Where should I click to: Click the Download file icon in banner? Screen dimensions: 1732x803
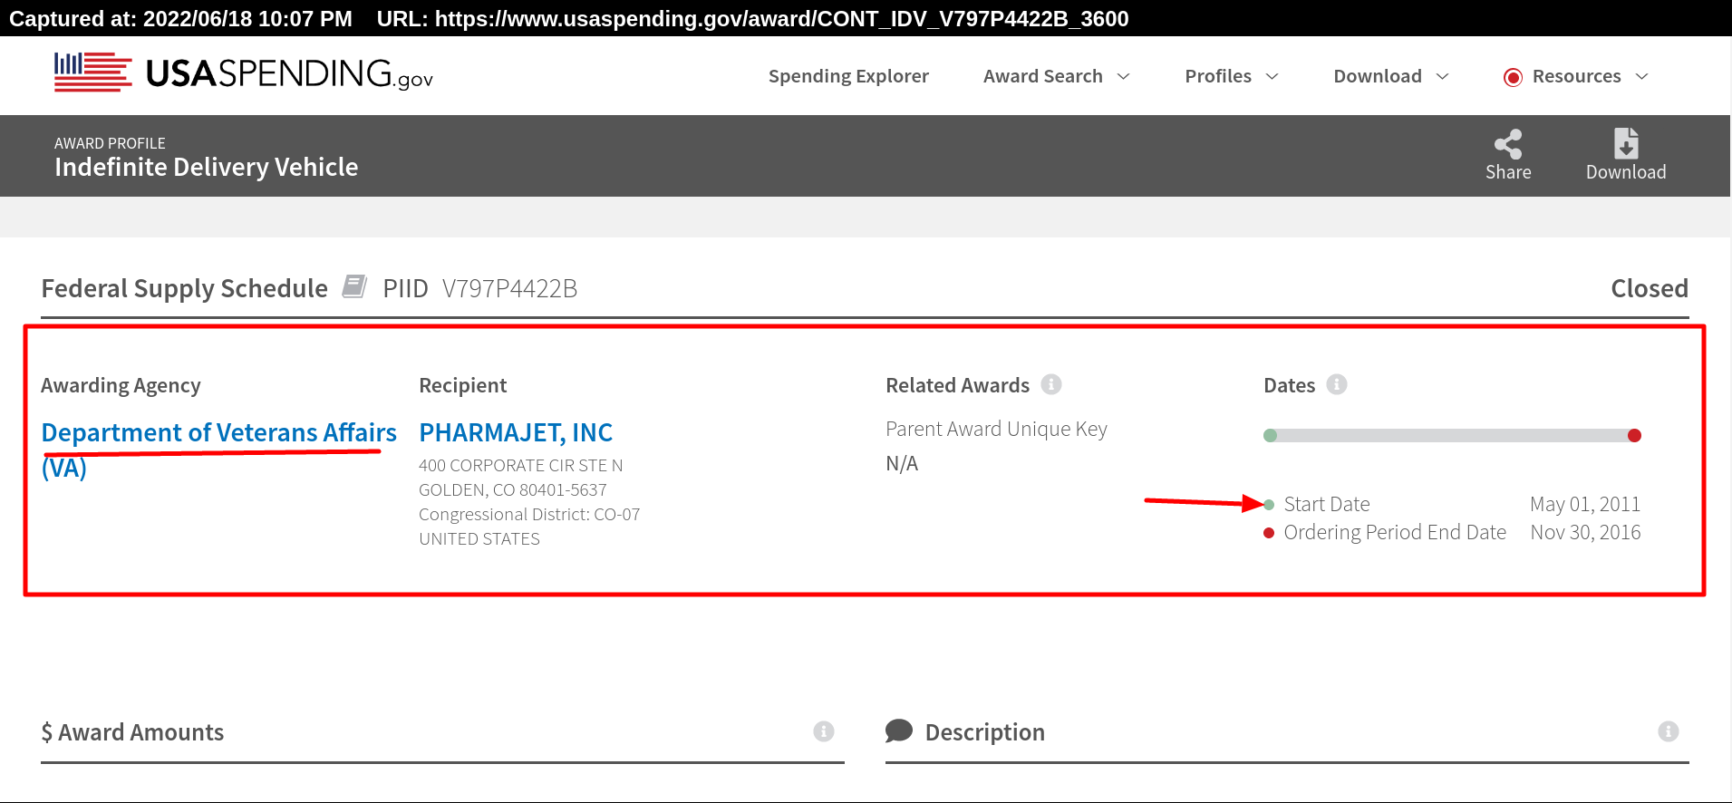click(1626, 144)
